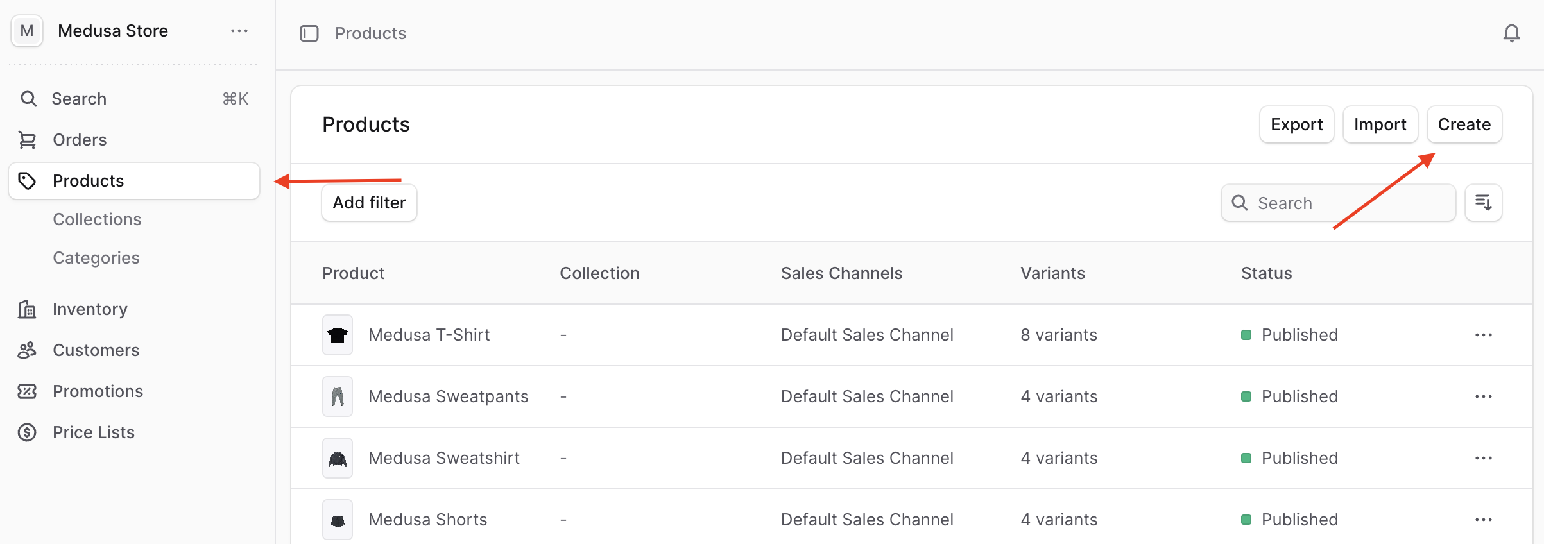1544x544 pixels.
Task: Open the sidebar Search item
Action: (x=134, y=99)
